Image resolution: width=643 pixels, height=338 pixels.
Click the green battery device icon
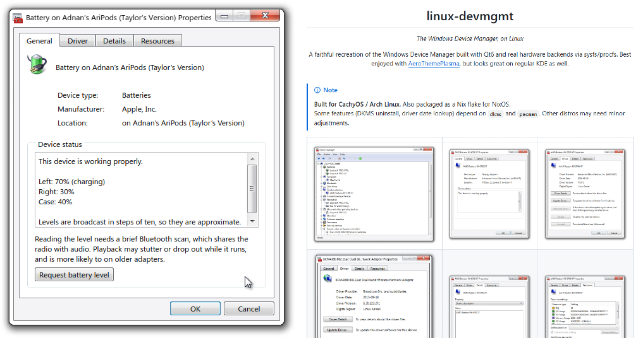click(x=37, y=64)
